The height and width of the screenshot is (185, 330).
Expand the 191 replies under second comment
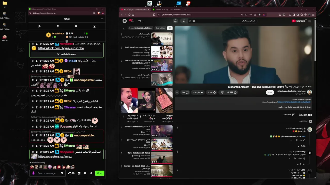click(x=301, y=164)
